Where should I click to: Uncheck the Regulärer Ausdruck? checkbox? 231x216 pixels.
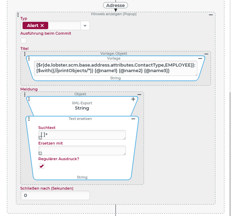(42, 166)
